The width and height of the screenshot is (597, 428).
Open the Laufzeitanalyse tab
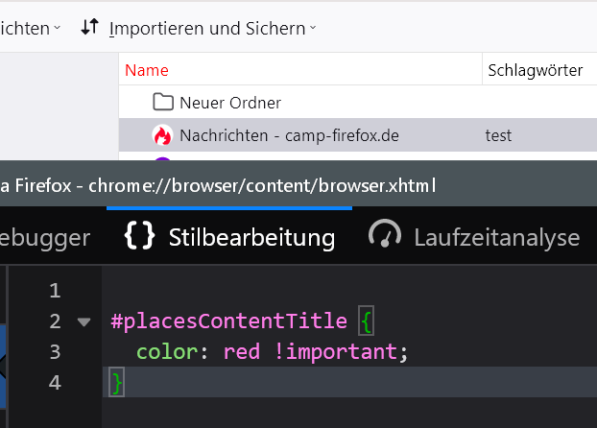click(x=496, y=237)
